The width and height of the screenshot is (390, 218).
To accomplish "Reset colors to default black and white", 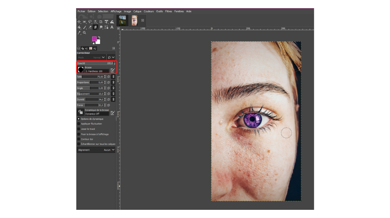I will (x=93, y=43).
